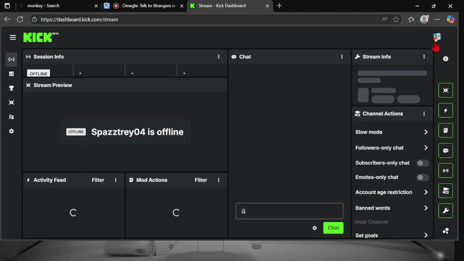Open Session Info three-dot options menu
464x261 pixels.
219,57
